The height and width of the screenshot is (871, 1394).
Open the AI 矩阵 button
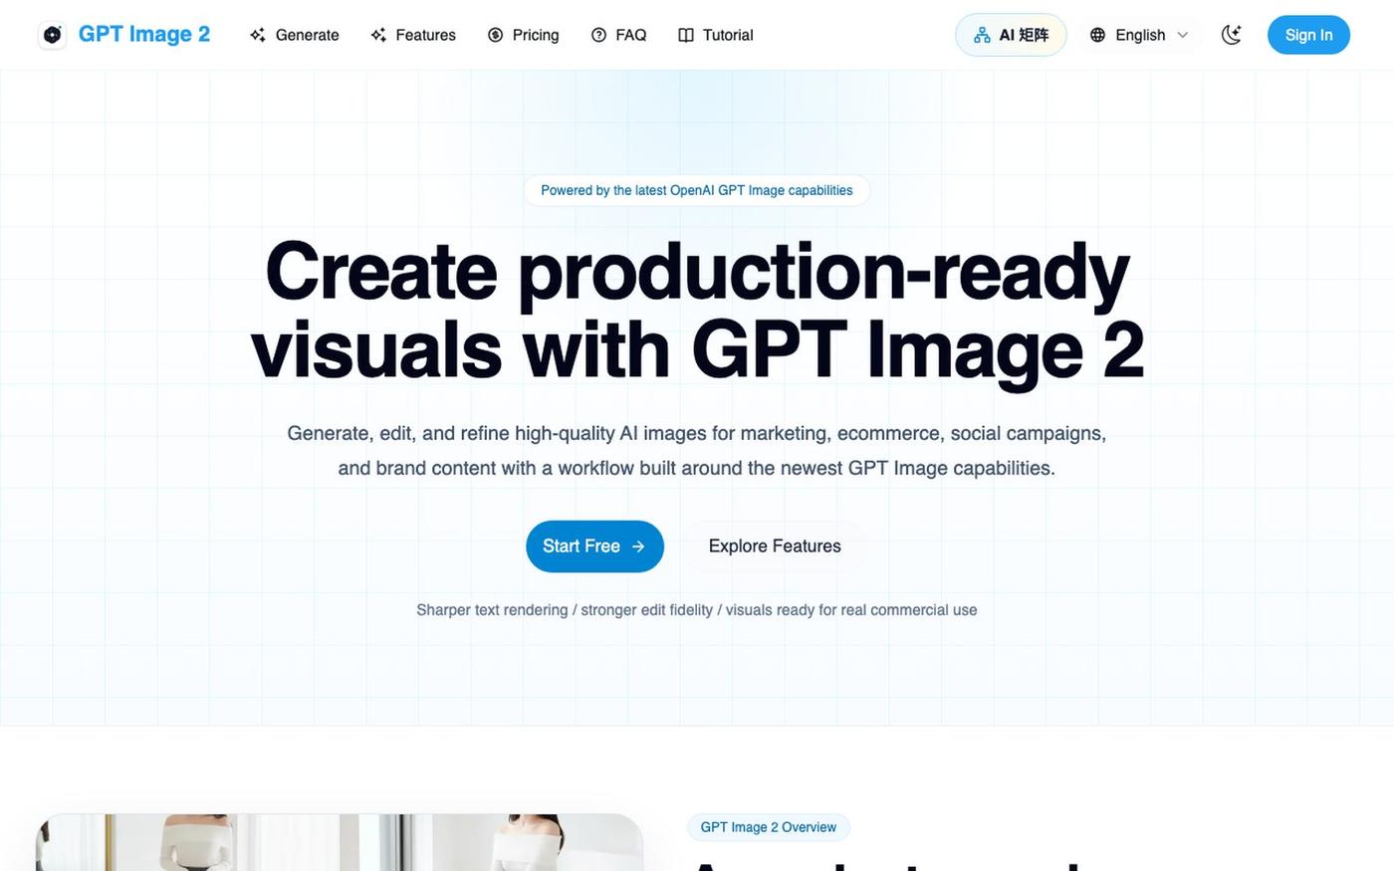coord(1011,35)
